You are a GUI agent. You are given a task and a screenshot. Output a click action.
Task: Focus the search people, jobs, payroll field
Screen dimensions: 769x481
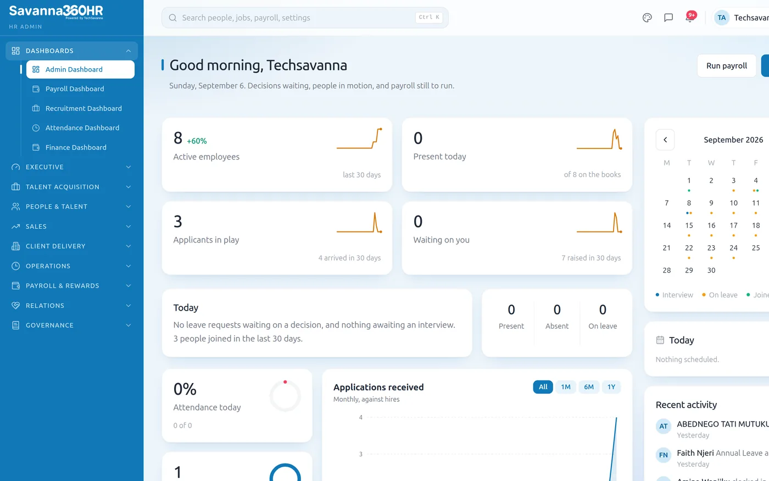(x=305, y=18)
